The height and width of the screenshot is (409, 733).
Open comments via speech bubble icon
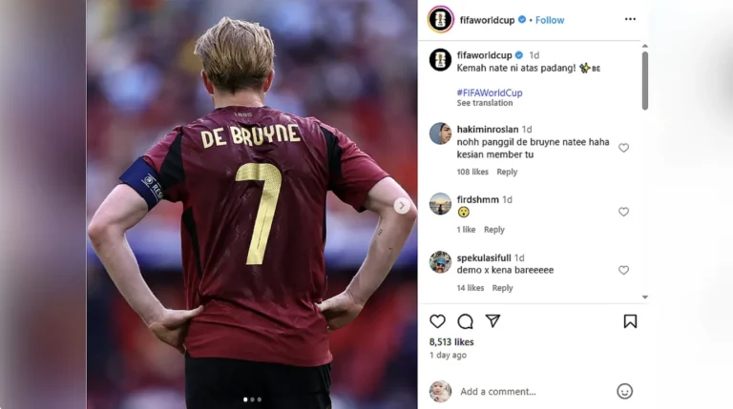[465, 321]
